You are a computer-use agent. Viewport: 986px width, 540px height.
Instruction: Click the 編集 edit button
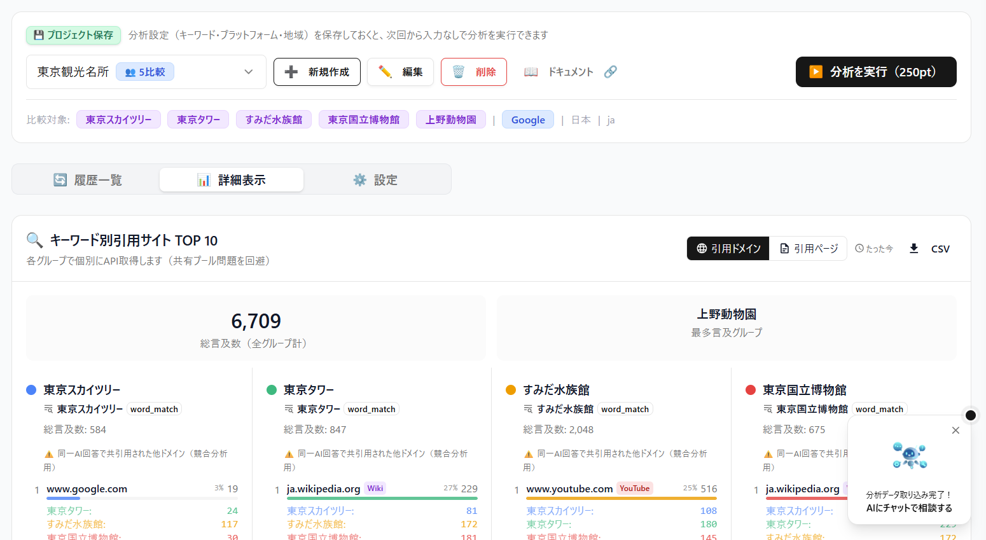[400, 72]
